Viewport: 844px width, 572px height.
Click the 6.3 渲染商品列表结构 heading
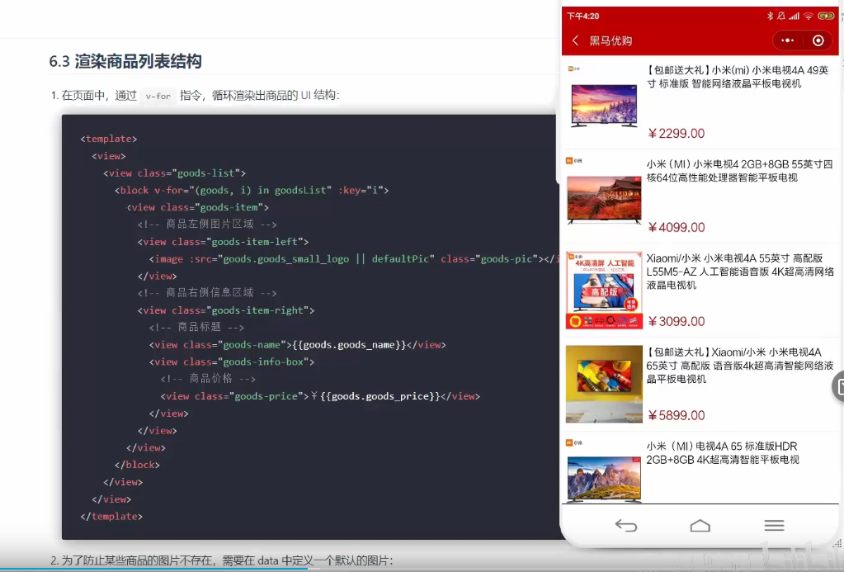(x=125, y=61)
